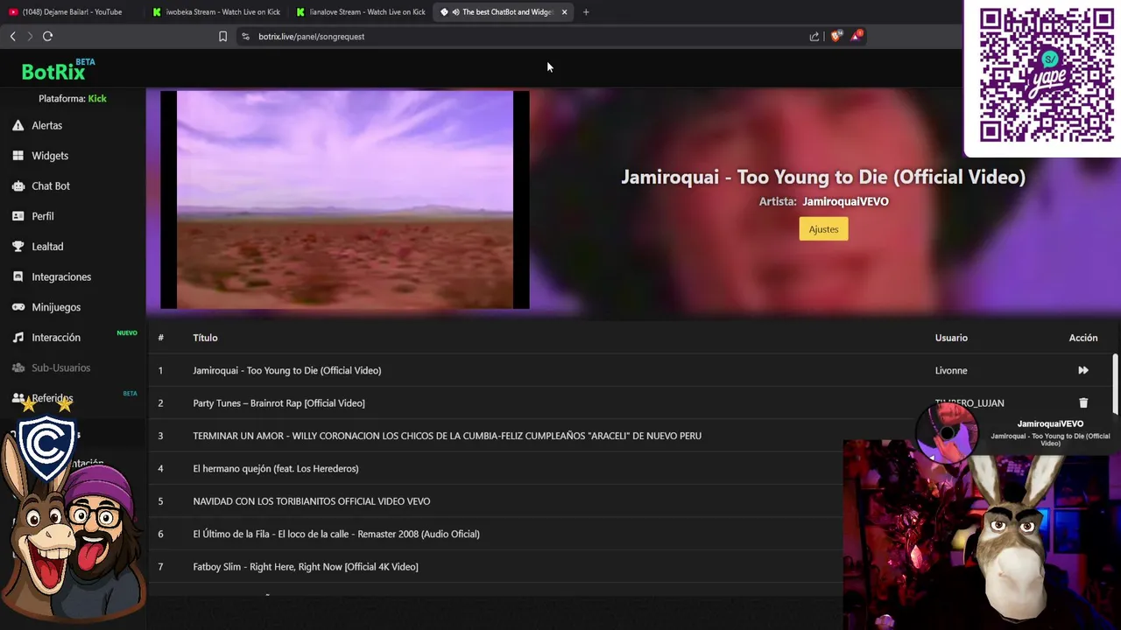Skip the Jamiroquai song with fast-forward icon
1121x630 pixels.
pos(1083,370)
